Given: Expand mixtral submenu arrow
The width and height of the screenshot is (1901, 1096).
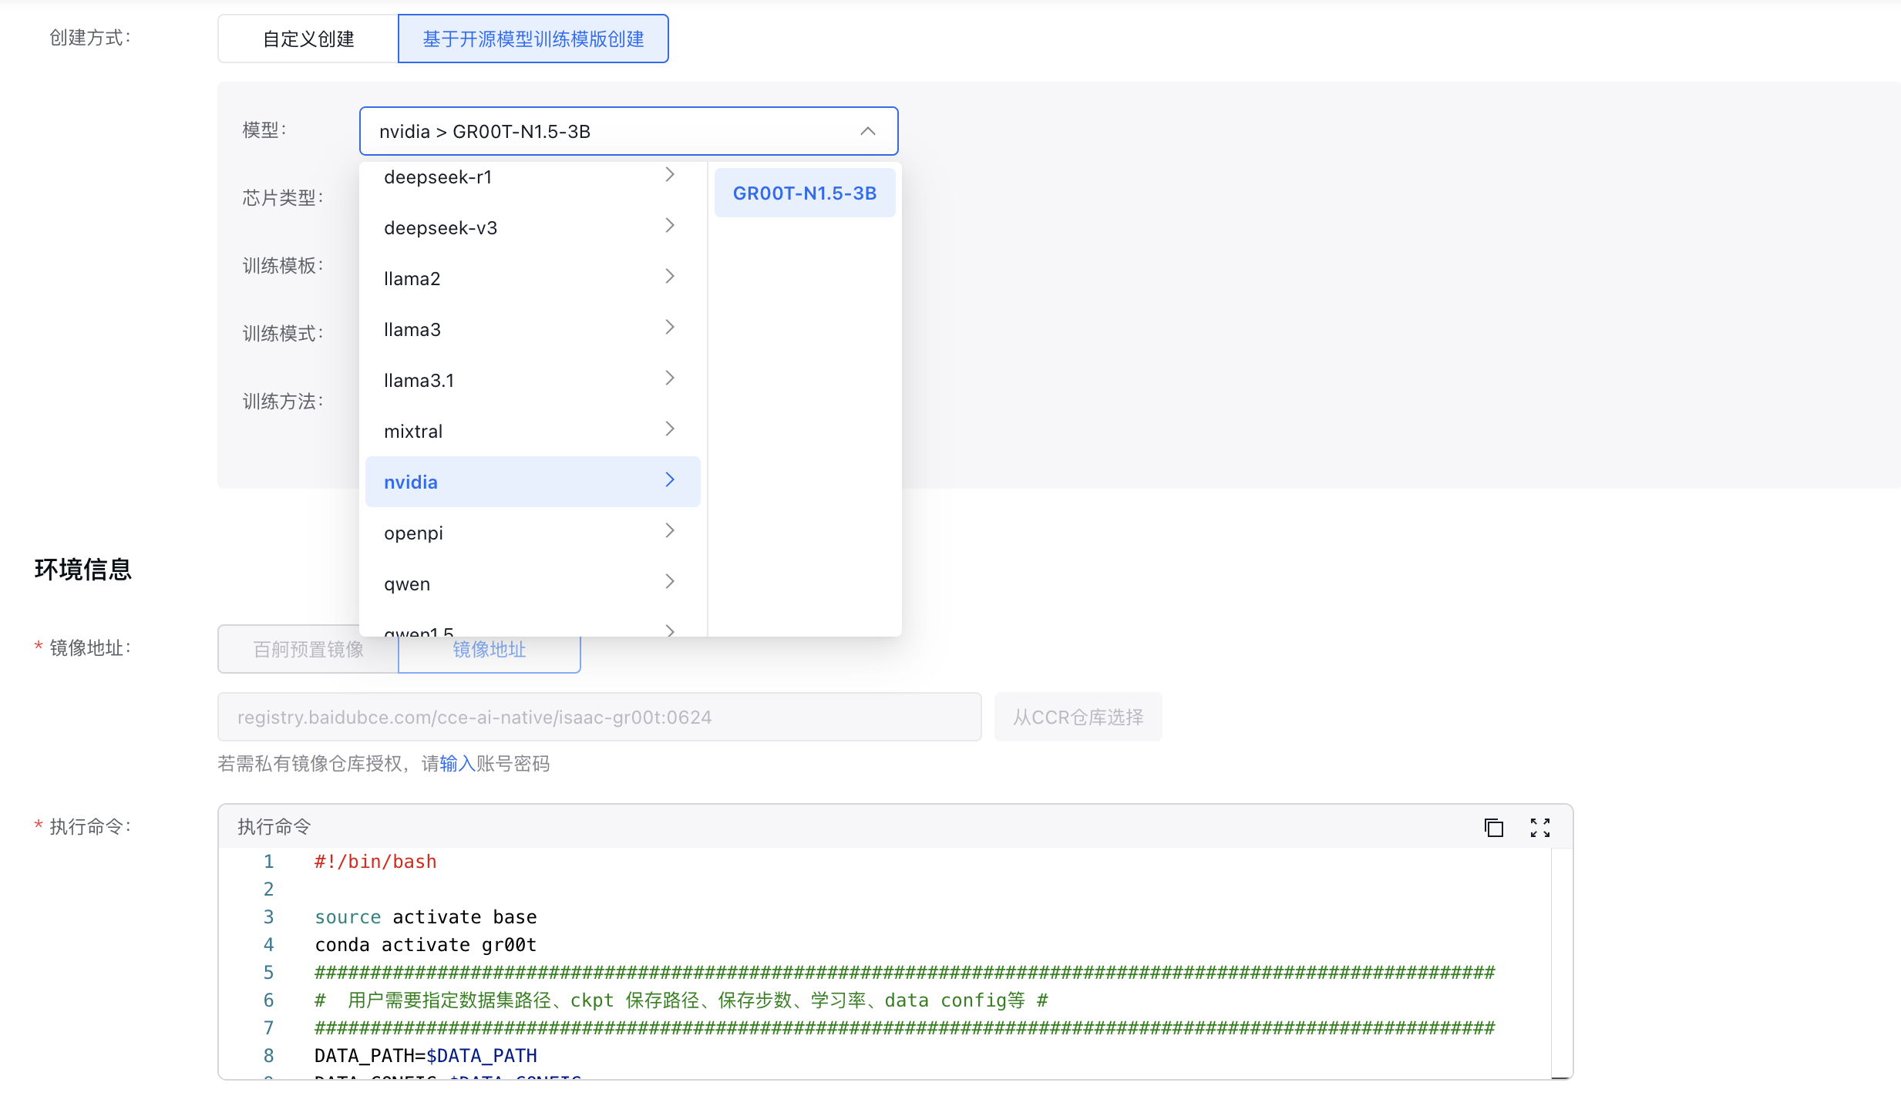Looking at the screenshot, I should 670,429.
